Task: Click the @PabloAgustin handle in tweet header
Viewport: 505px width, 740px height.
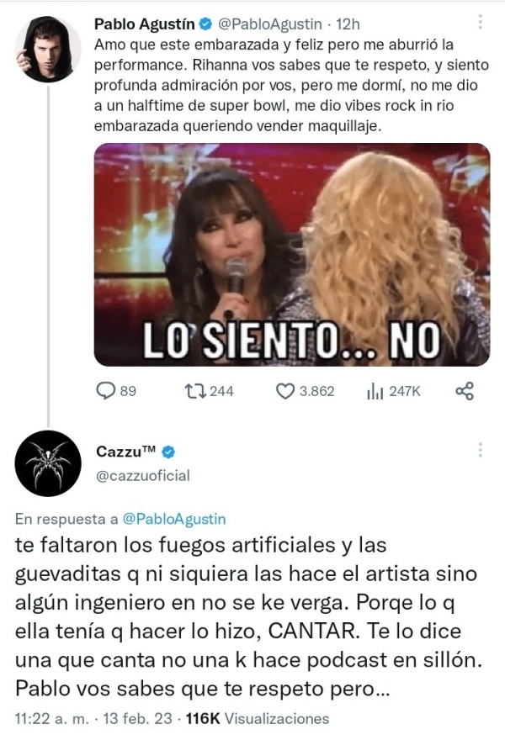Action: click(x=269, y=24)
